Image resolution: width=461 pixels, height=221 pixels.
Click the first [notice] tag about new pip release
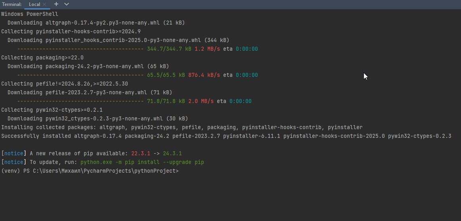[x=13, y=153]
